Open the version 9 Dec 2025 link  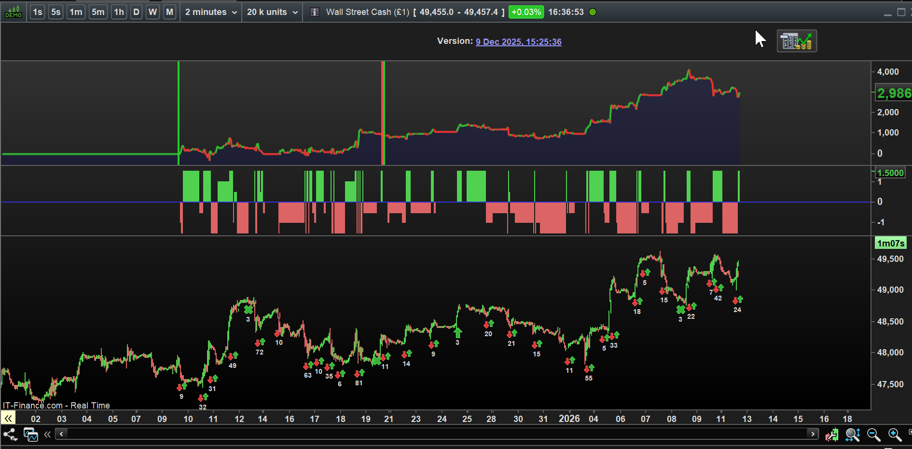click(518, 42)
